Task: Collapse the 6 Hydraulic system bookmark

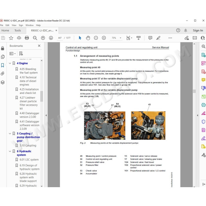Action: [10, 151]
